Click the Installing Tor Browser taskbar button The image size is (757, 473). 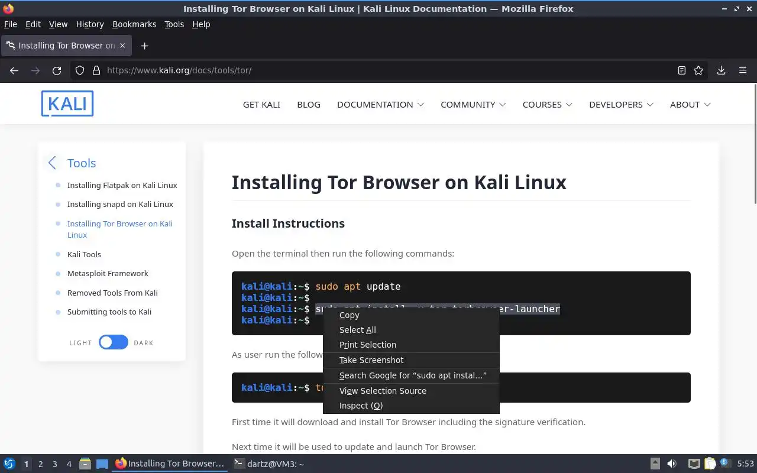(x=170, y=464)
